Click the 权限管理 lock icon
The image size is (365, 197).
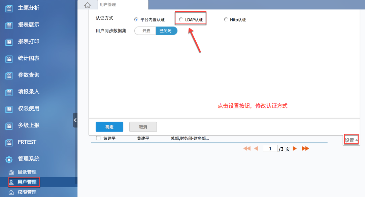(x=11, y=192)
